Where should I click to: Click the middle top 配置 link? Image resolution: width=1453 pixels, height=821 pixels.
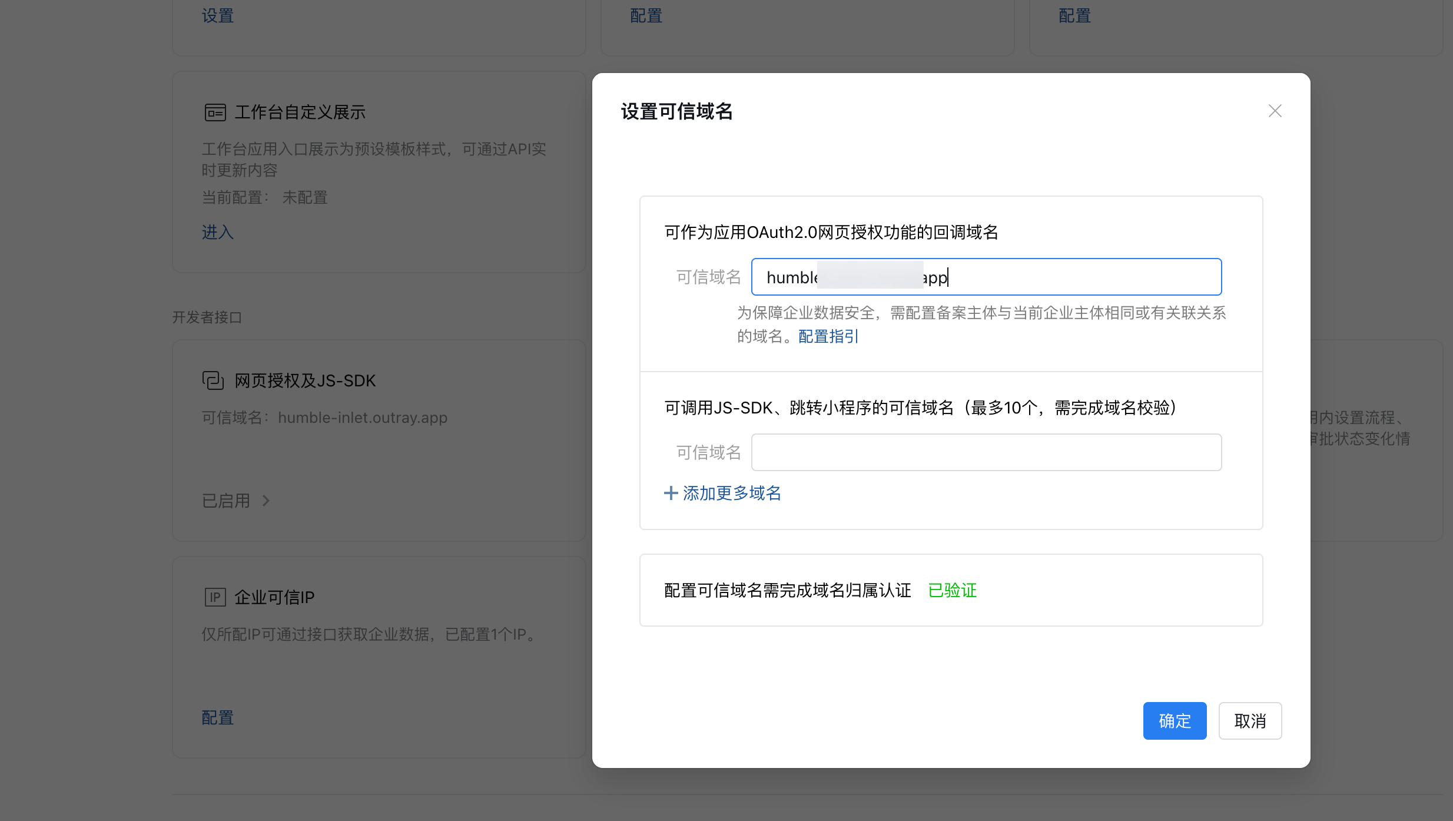(x=646, y=15)
